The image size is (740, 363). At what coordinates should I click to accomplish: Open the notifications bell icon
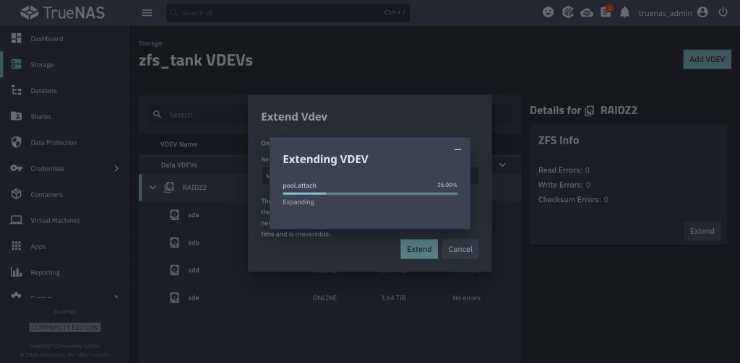click(x=625, y=13)
